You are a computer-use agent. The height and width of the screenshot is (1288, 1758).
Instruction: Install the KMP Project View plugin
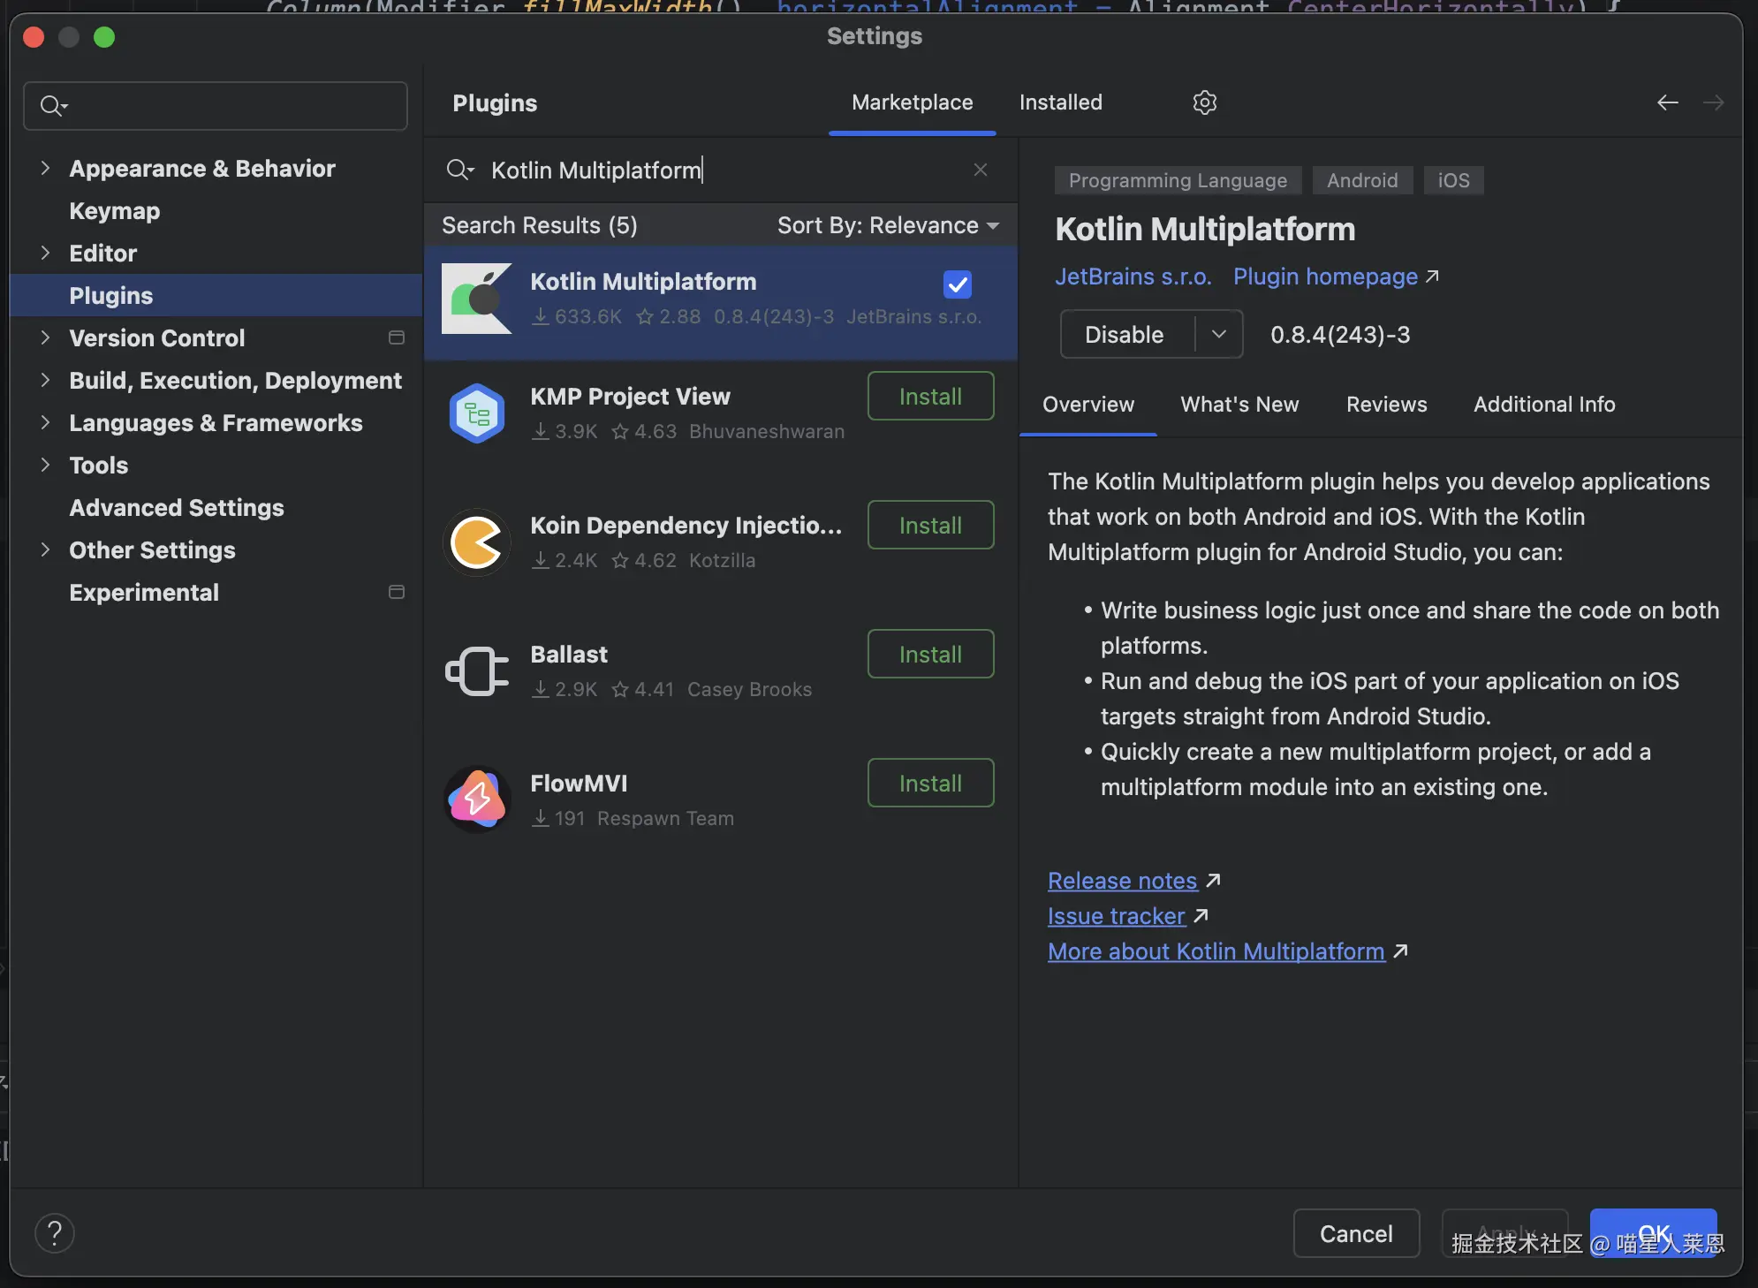pyautogui.click(x=930, y=397)
